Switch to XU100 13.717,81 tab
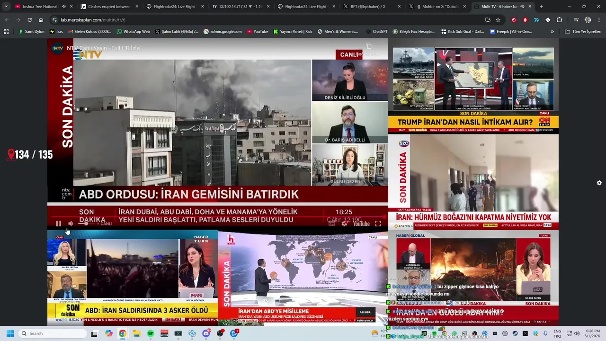Image resolution: width=606 pixels, height=341 pixels. tap(241, 7)
